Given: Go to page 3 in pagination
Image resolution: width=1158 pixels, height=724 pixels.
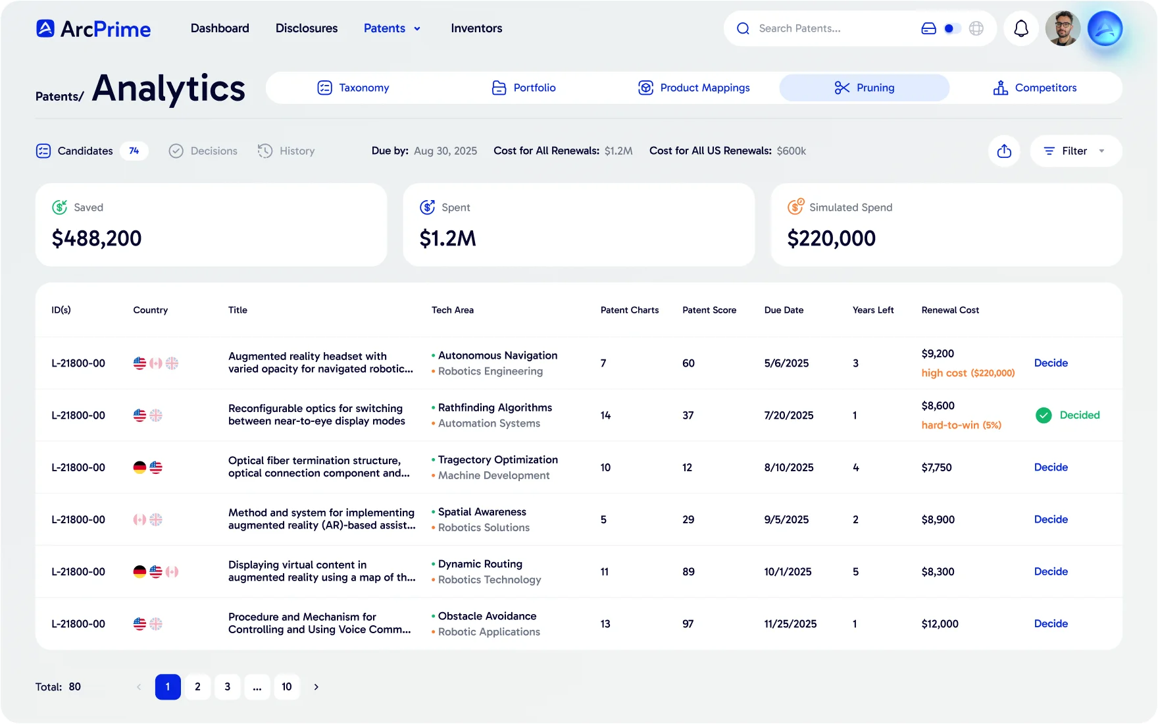Looking at the screenshot, I should pos(228,687).
